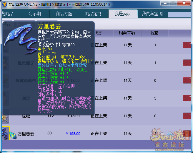193x153 pixels.
Task: Click the game logo icon in the title bar
Action: point(5,4)
